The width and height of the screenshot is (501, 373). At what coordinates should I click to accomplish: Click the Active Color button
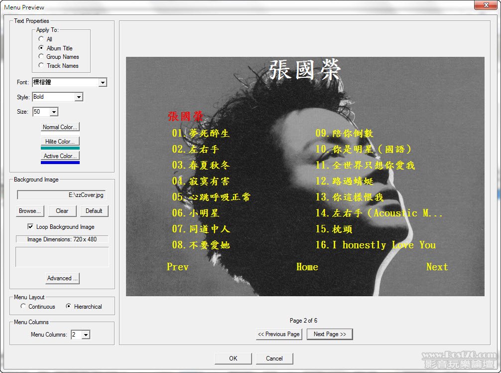pyautogui.click(x=60, y=156)
